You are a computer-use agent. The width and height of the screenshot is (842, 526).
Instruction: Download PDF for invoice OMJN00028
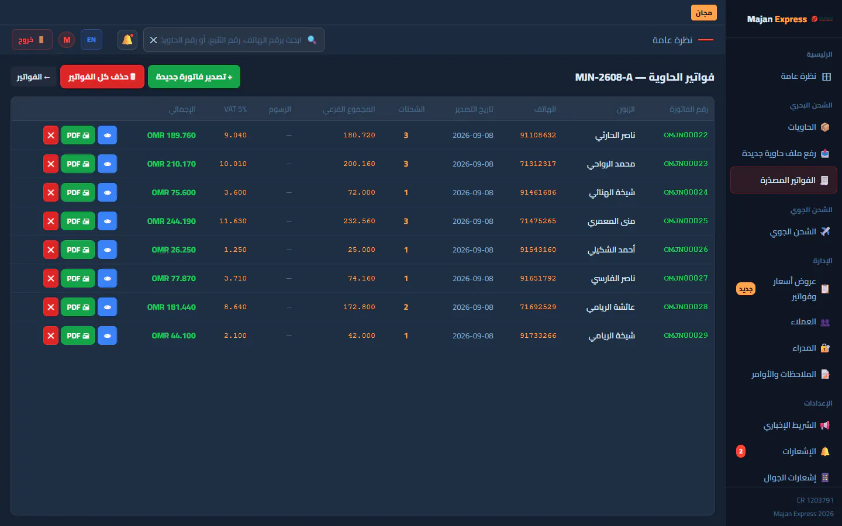tap(78, 307)
